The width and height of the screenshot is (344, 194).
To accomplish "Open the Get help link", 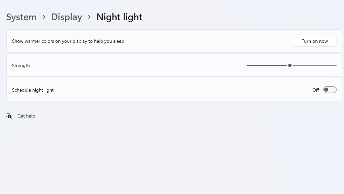I will tap(26, 116).
